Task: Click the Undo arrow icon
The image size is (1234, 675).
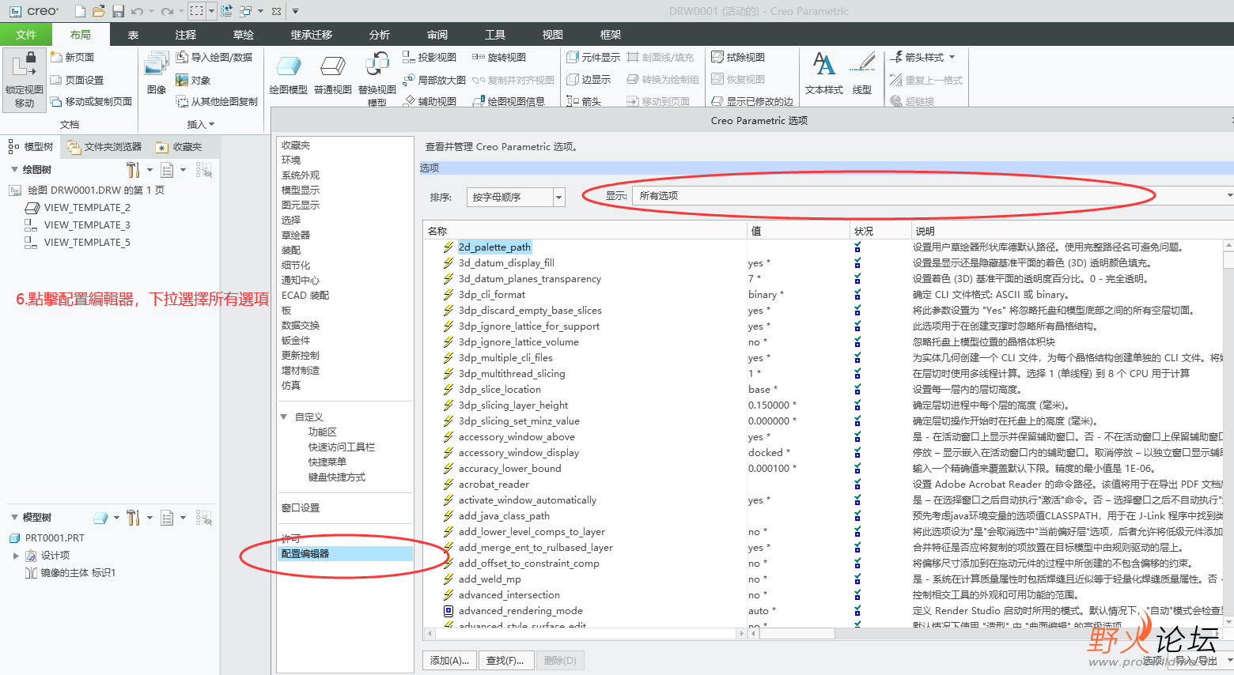Action: tap(138, 11)
